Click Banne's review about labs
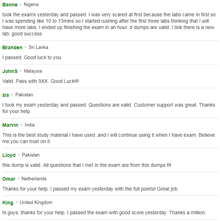This screenshot has width=220, height=221. [x=109, y=24]
